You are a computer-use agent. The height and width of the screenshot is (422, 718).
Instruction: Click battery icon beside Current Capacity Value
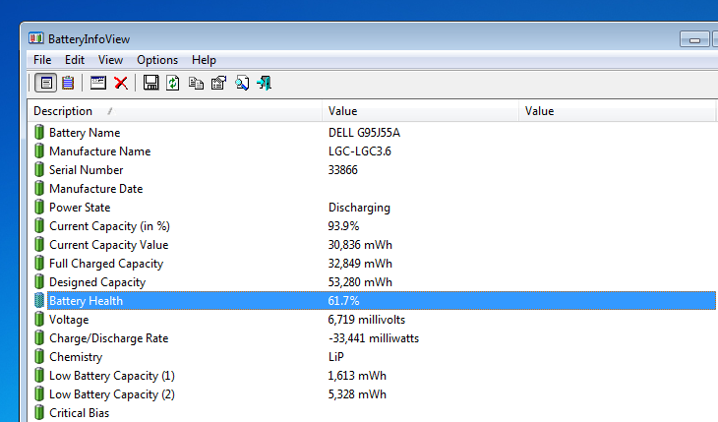click(x=39, y=245)
